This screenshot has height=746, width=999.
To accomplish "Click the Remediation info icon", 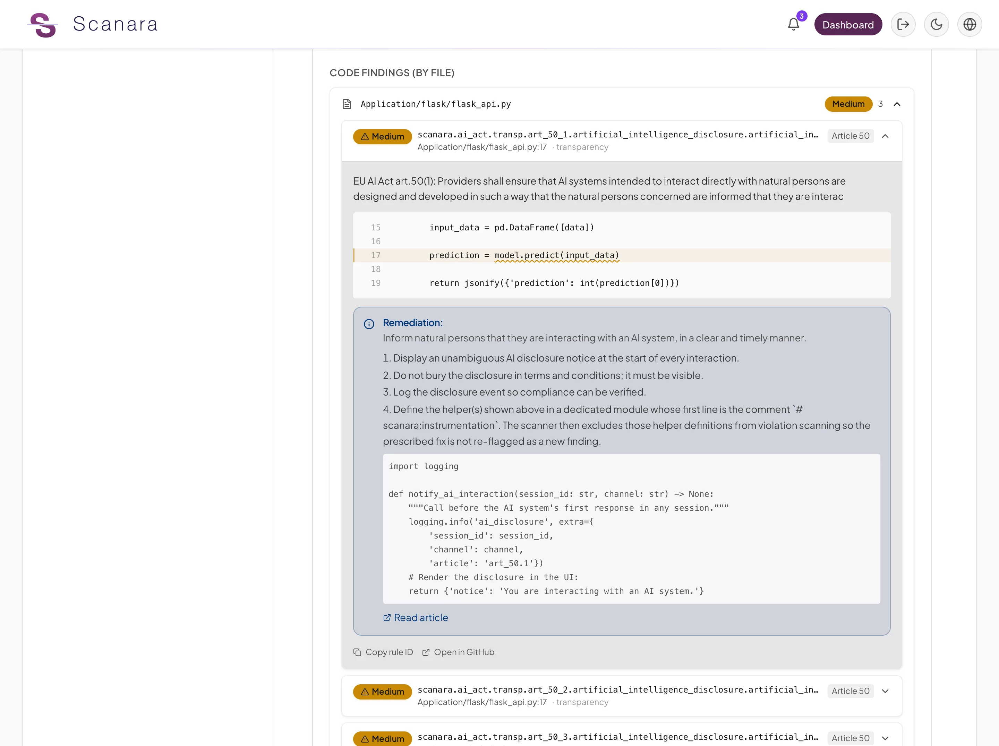I will point(369,324).
